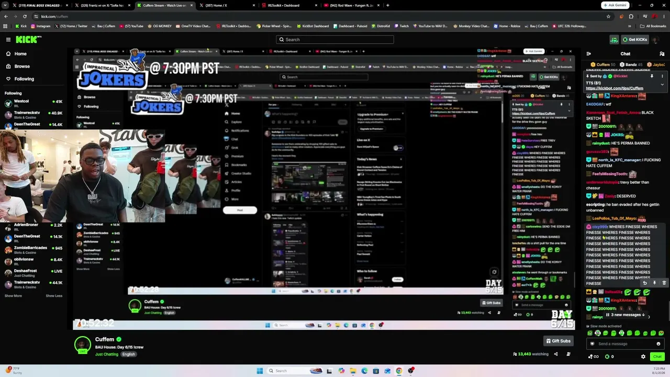Viewport: 670px width, 377px height.
Task: Open Google Chrome from the taskbar
Action: tap(399, 371)
